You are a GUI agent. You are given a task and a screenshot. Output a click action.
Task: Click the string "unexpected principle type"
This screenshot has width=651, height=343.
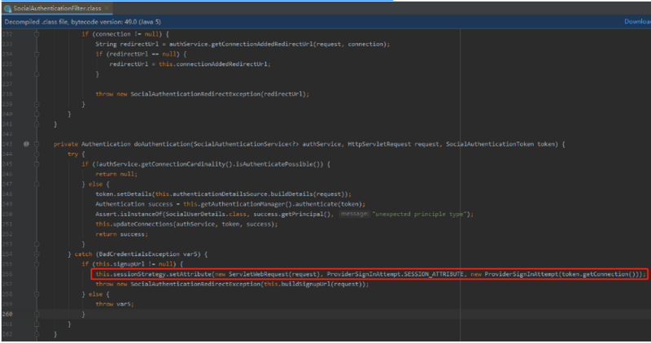tap(420, 214)
